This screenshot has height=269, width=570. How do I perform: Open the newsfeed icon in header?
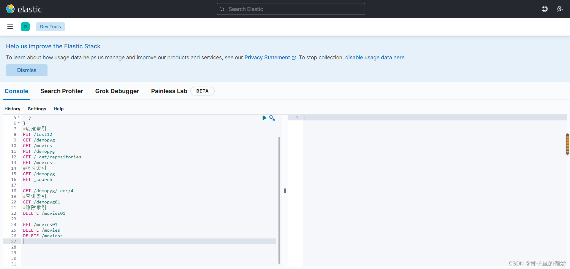(x=560, y=9)
